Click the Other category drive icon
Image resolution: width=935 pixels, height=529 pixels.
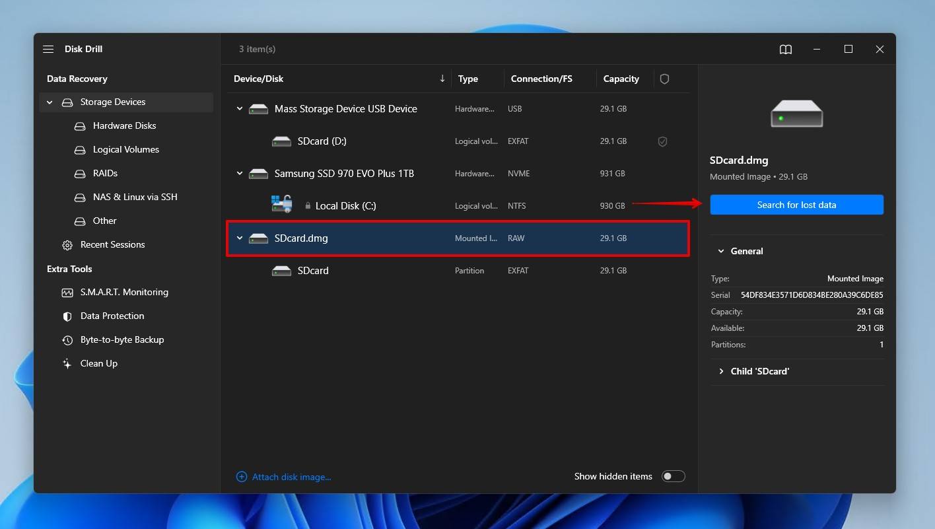click(x=80, y=221)
